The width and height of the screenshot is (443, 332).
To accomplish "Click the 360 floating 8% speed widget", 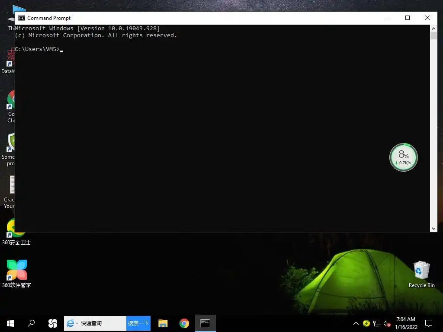I will 404,157.
